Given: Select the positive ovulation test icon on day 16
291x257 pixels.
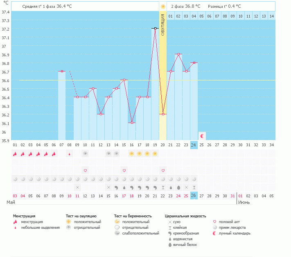Looking at the screenshot, I should click(x=132, y=154).
